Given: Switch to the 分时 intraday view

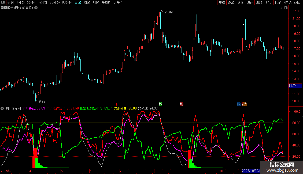Looking at the screenshot, I should (10, 3).
